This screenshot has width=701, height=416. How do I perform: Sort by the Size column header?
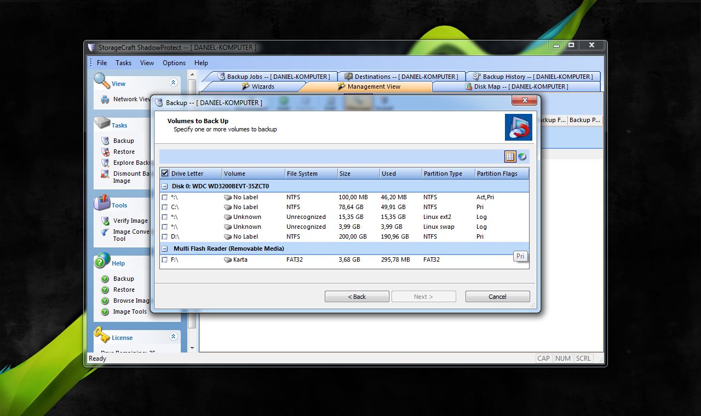(x=358, y=174)
